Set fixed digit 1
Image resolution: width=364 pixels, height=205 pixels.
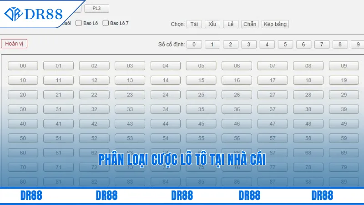click(x=212, y=44)
